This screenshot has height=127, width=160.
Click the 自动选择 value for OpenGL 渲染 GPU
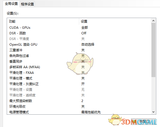(88, 45)
